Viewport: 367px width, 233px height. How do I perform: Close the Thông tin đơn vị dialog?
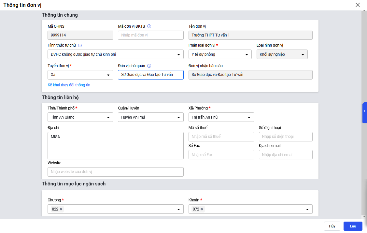(x=358, y=5)
